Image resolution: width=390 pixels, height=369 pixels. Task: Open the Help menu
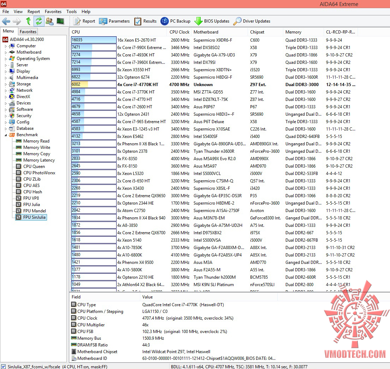pos(86,12)
